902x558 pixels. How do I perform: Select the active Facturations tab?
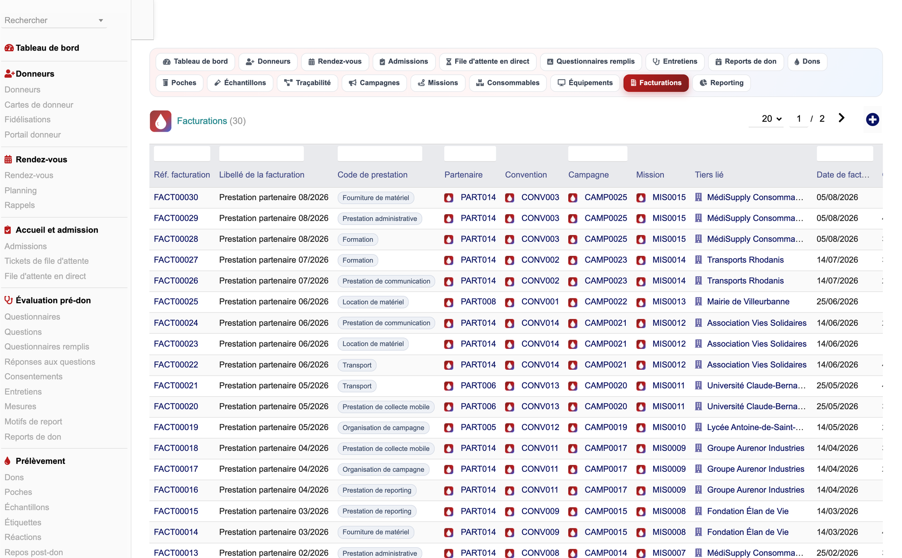coord(656,82)
